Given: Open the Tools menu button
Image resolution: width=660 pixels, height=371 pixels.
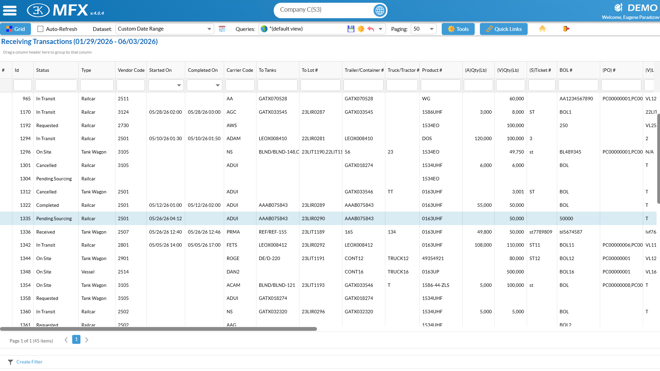Looking at the screenshot, I should (458, 29).
